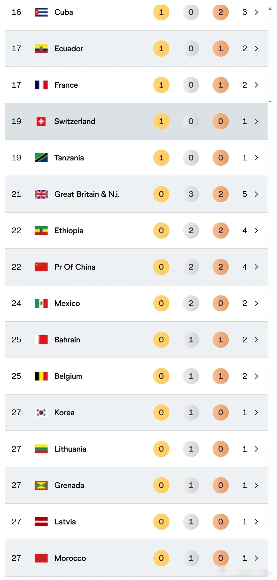Viewport: 277px width, 580px height.
Task: Click the Mexico flag icon
Action: (41, 303)
